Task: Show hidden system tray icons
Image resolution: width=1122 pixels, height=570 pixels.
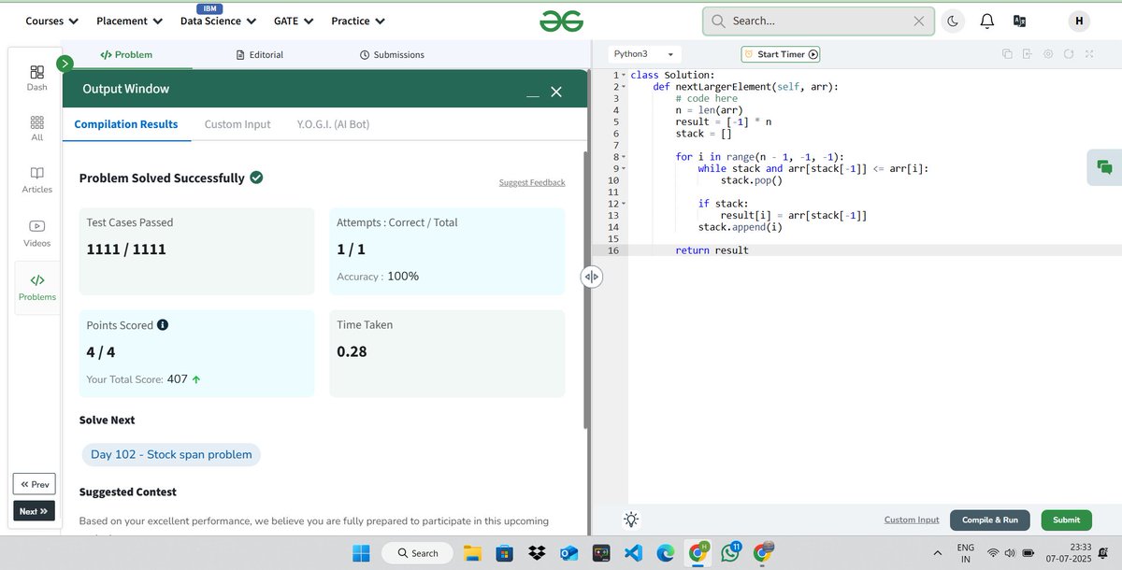Action: (938, 553)
